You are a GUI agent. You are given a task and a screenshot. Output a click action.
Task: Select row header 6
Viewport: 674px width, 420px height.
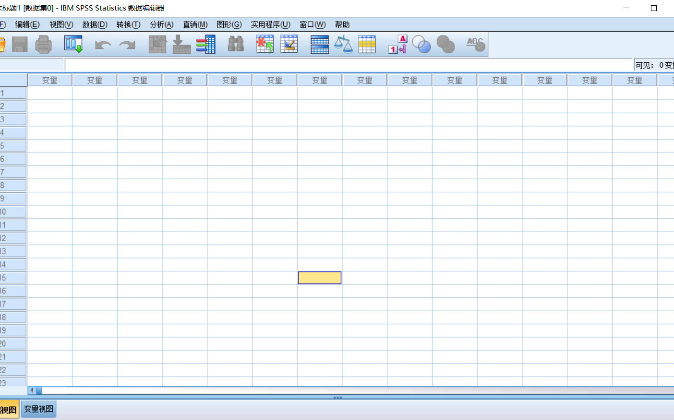13,159
